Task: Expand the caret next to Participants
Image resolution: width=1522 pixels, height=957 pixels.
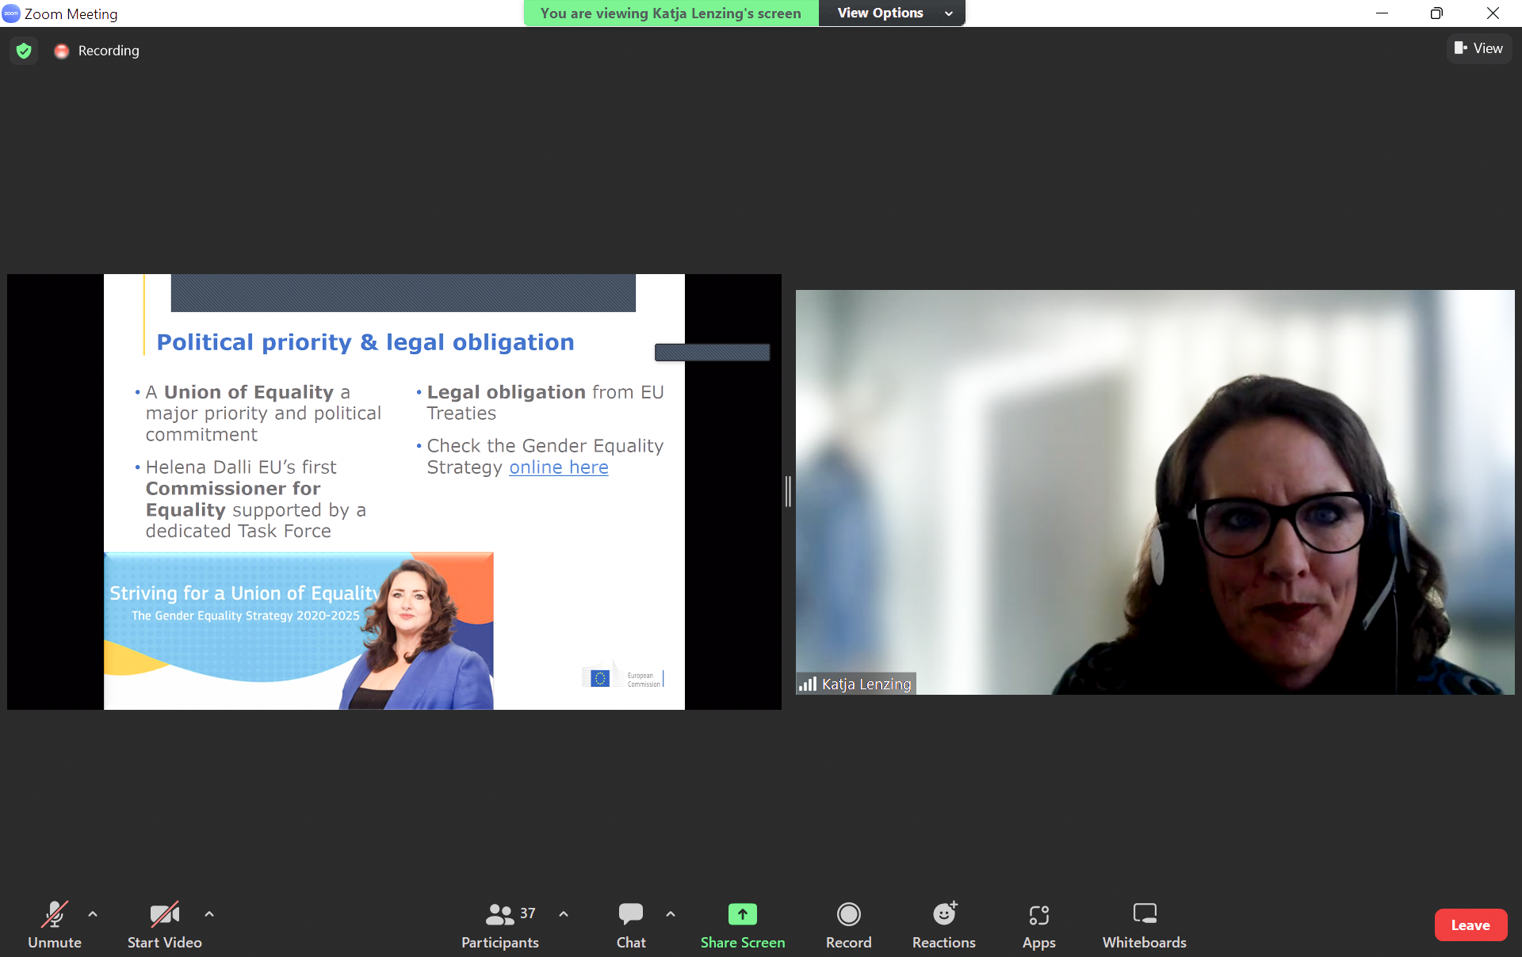Action: 564,913
